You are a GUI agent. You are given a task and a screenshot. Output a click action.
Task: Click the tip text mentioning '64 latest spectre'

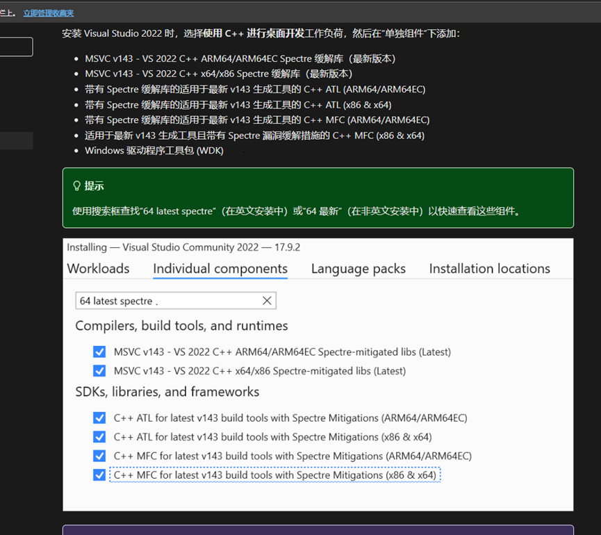pyautogui.click(x=296, y=211)
